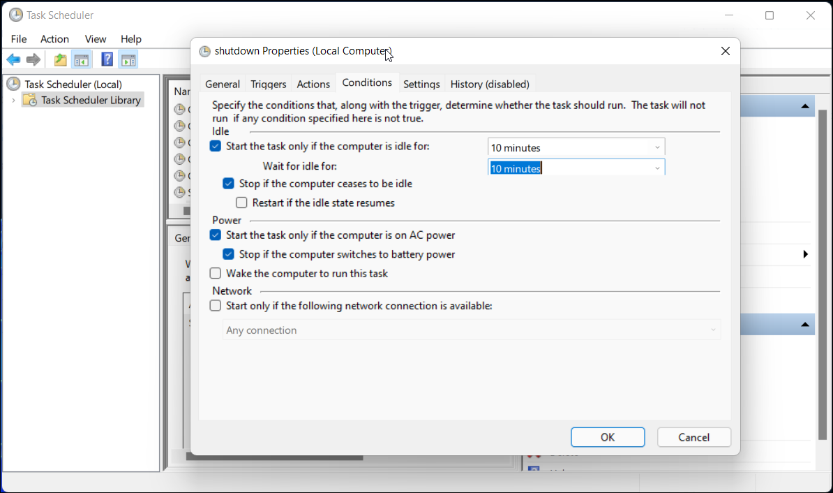
Task: Toggle the Show/Hide Action Pane icon
Action: pyautogui.click(x=128, y=59)
